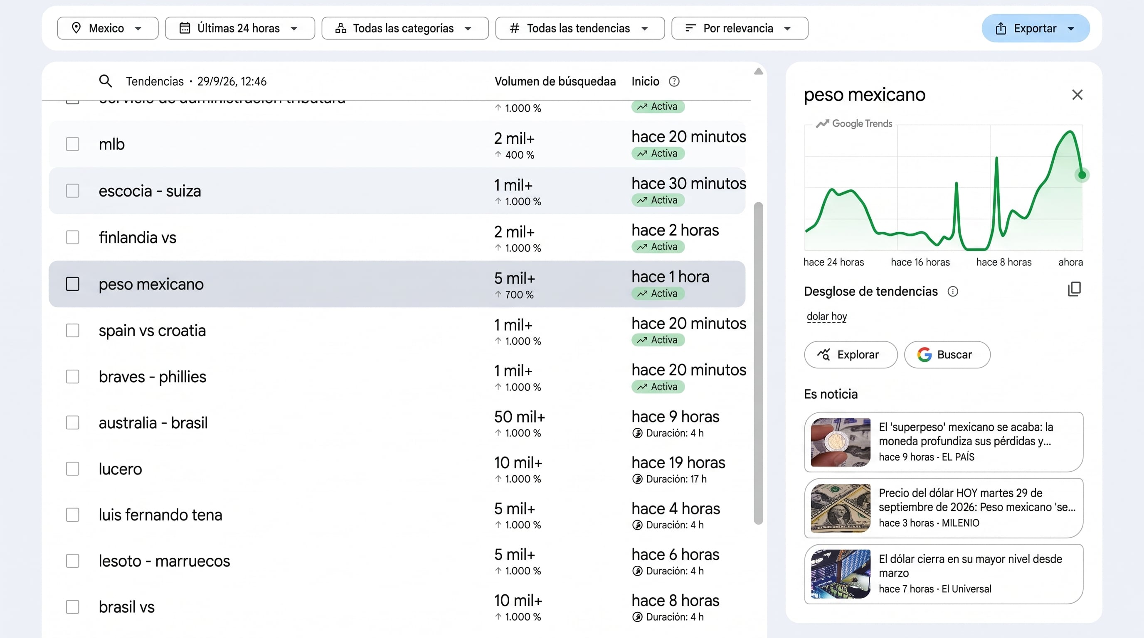Image resolution: width=1144 pixels, height=638 pixels.
Task: Select the spain vs croatia checkbox
Action: click(x=72, y=331)
